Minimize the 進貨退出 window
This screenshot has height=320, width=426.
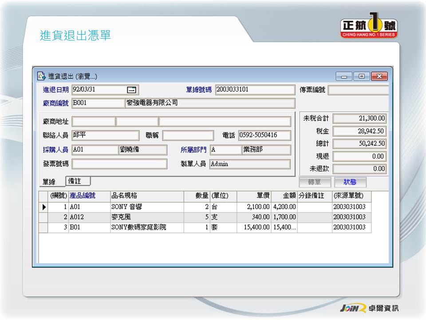344,76
